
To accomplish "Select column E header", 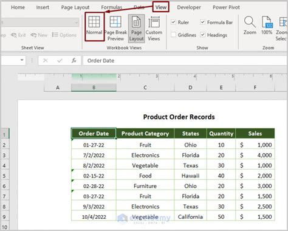I will pyautogui.click(x=221, y=88).
